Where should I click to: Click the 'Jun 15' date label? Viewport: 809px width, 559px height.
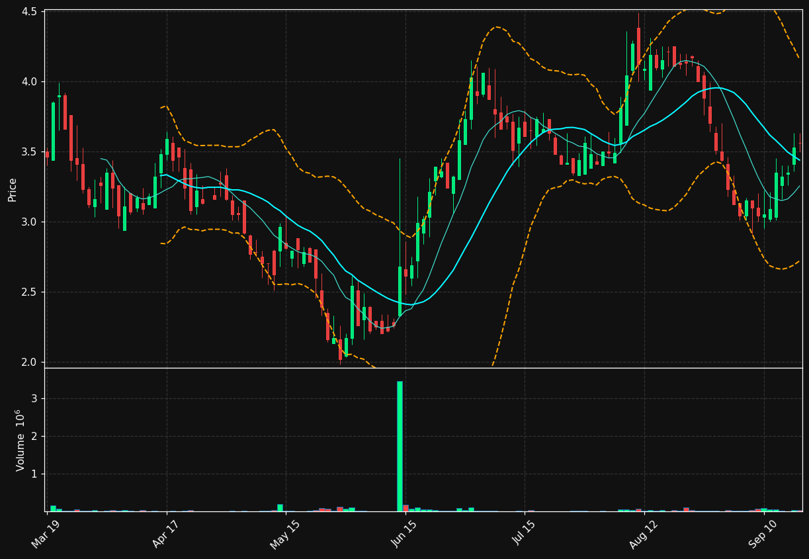click(x=404, y=533)
